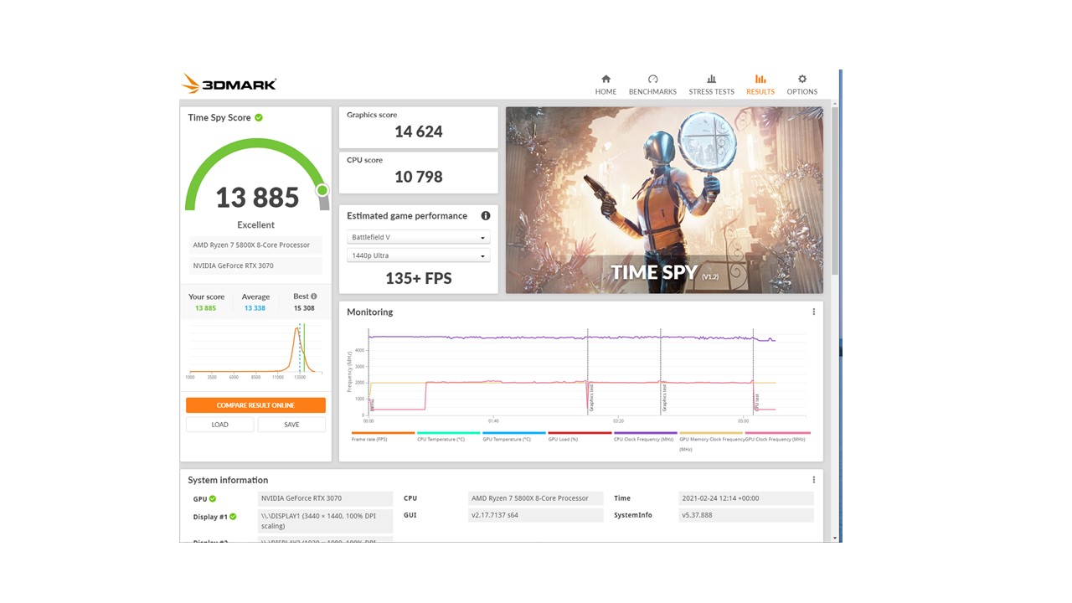The height and width of the screenshot is (603, 1072).
Task: Go to the Benchmarks tab
Action: [652, 85]
